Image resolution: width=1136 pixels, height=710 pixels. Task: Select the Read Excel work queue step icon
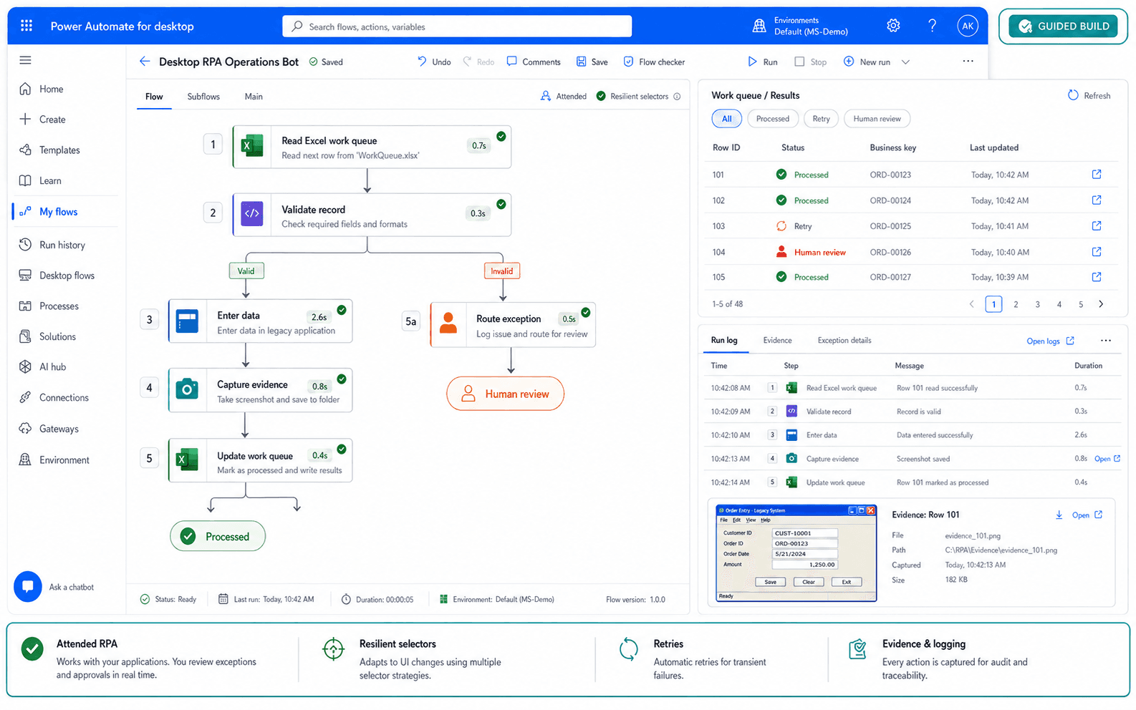tap(252, 147)
